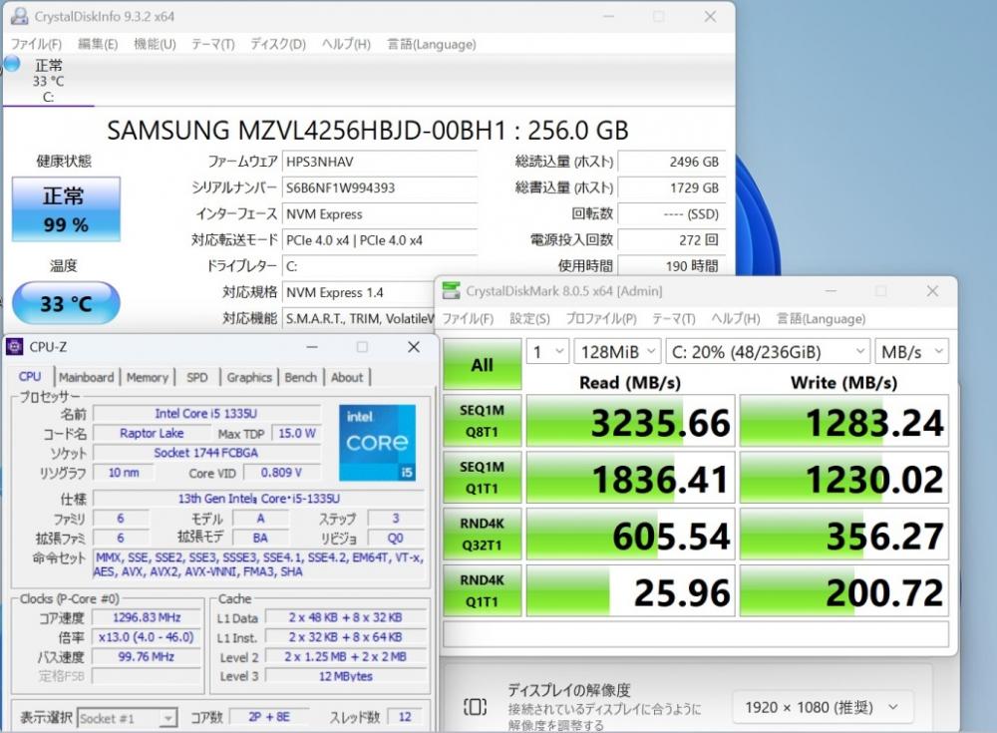Click the empty comment field below benchmark results
The width and height of the screenshot is (997, 733).
(696, 634)
